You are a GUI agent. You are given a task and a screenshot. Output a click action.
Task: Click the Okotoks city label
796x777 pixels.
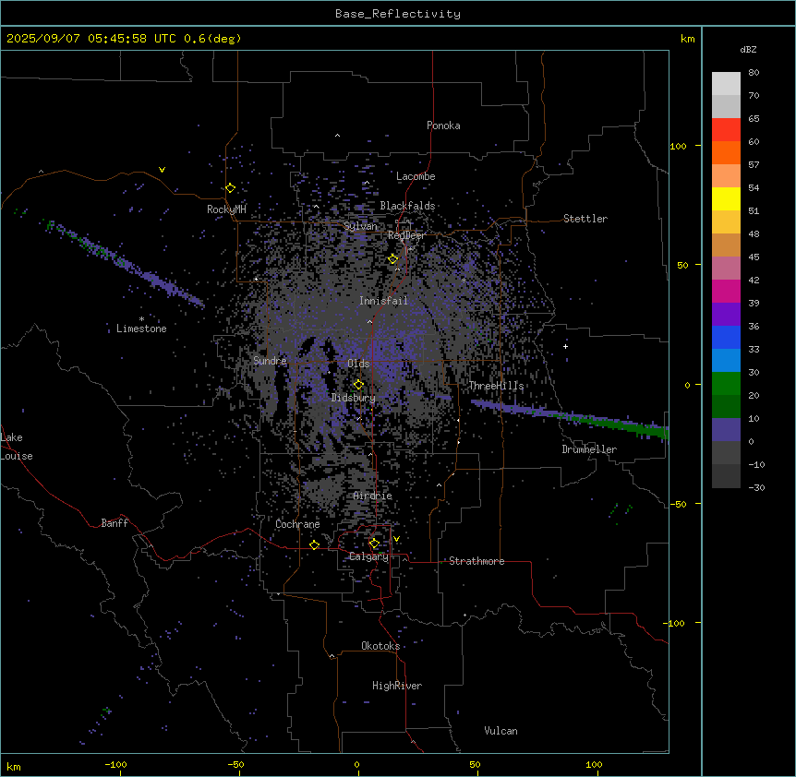380,646
